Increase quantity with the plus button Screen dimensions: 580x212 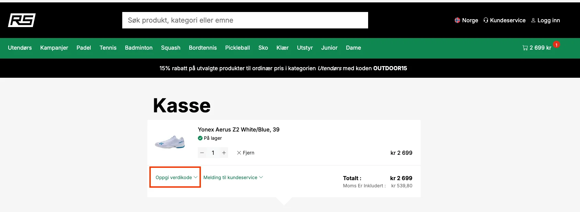click(224, 153)
